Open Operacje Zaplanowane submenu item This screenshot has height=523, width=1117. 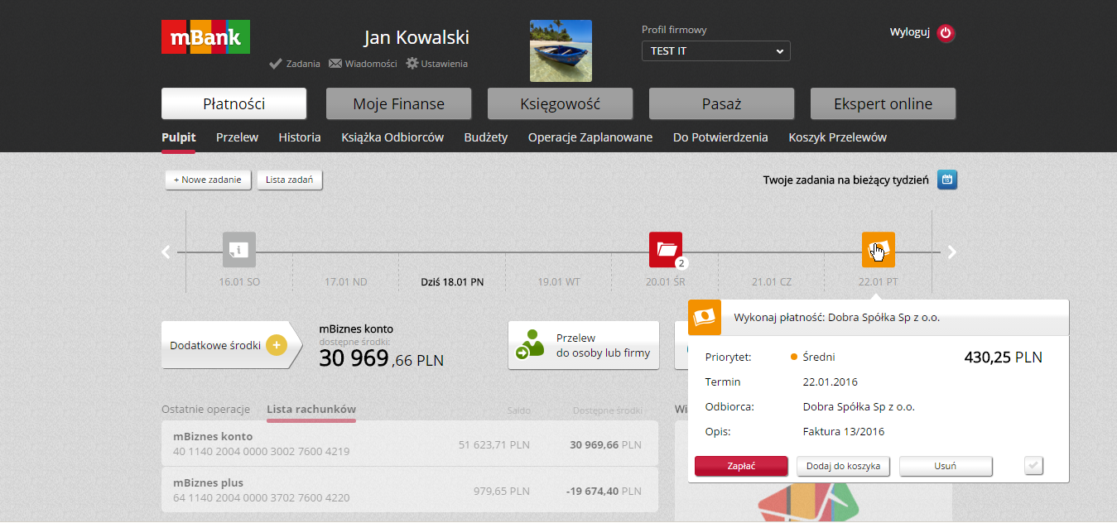pos(590,137)
